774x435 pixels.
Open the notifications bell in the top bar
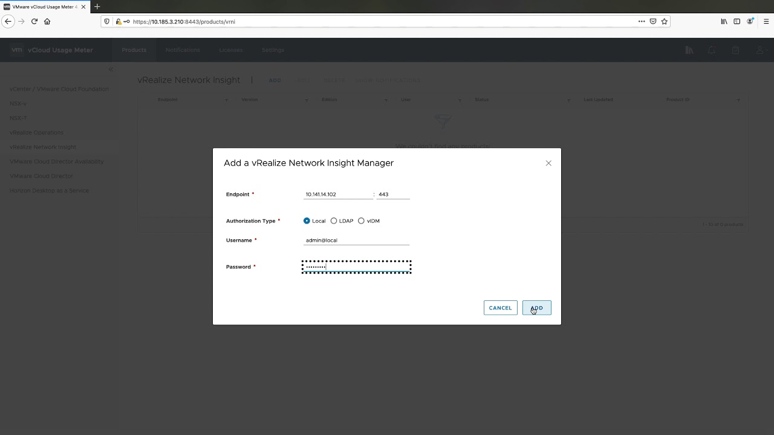(712, 50)
